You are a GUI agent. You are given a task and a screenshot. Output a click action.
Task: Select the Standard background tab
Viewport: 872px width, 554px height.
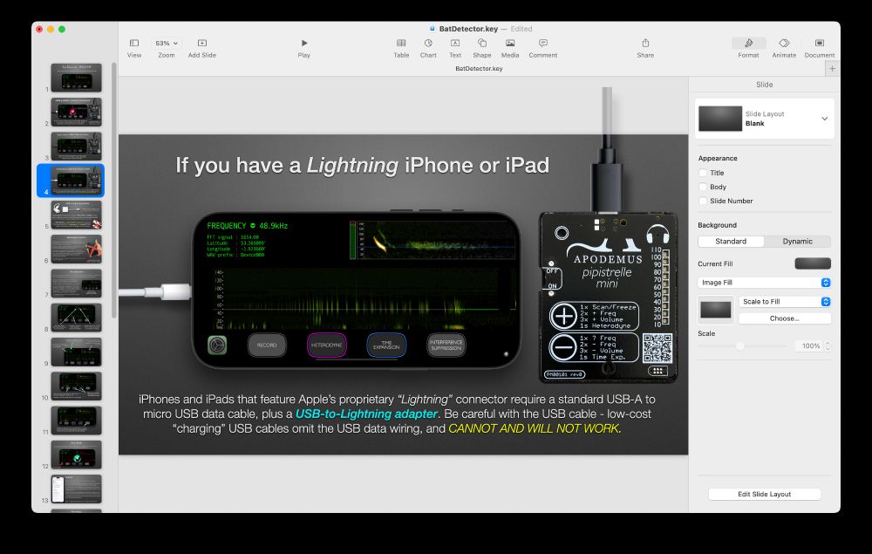coord(731,242)
